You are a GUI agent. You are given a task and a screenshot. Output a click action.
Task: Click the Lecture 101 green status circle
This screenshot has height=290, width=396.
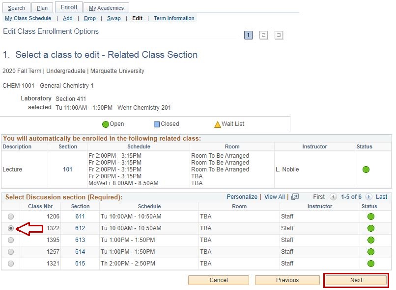(366, 169)
